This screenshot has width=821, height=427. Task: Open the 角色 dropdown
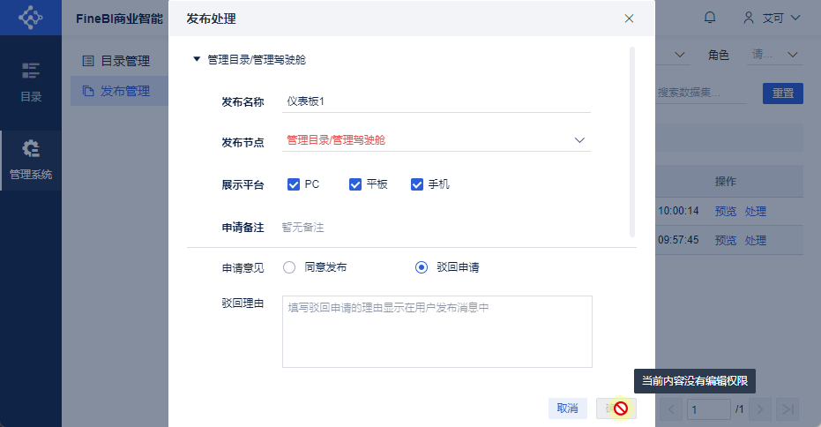point(774,55)
